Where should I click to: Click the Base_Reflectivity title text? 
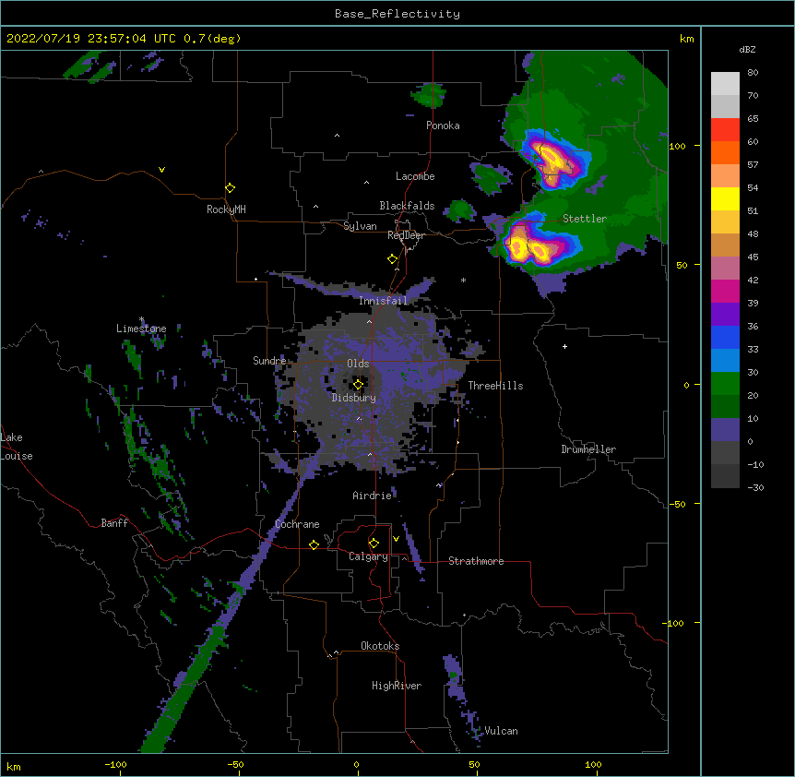click(x=397, y=14)
